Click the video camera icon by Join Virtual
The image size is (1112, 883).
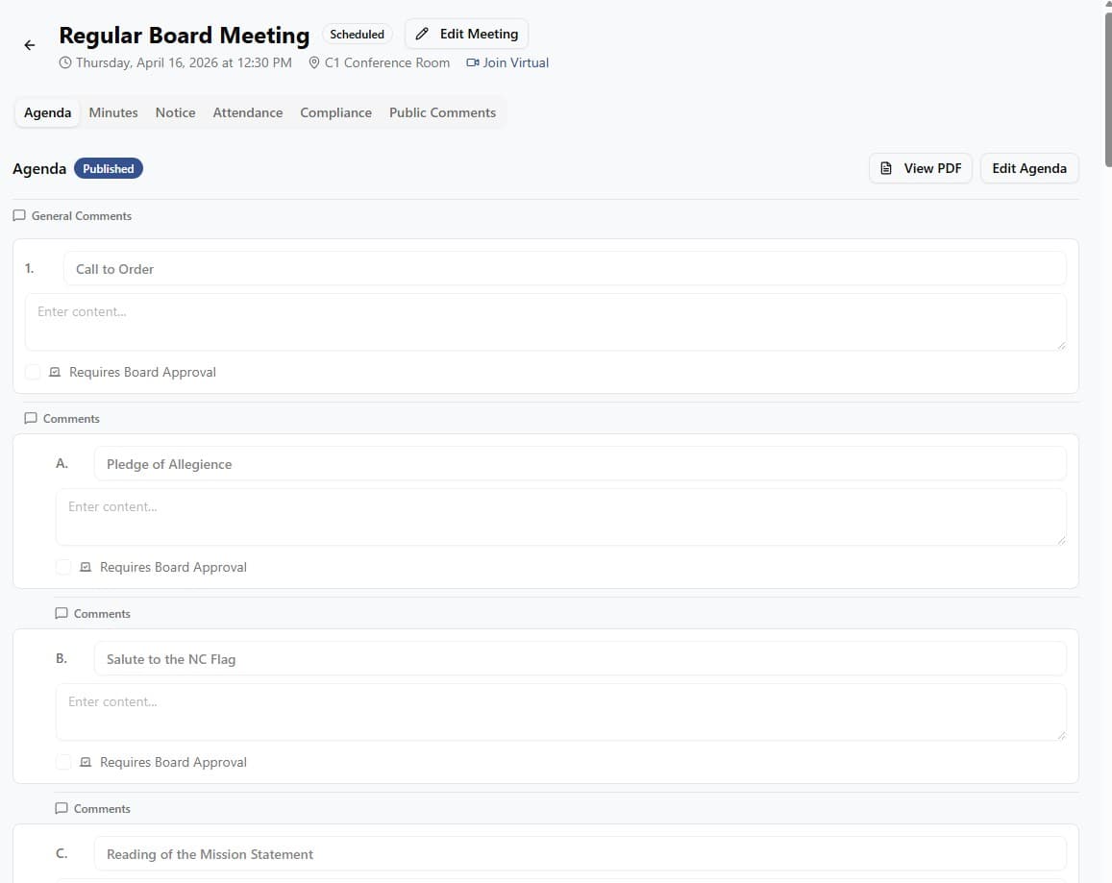pos(472,62)
